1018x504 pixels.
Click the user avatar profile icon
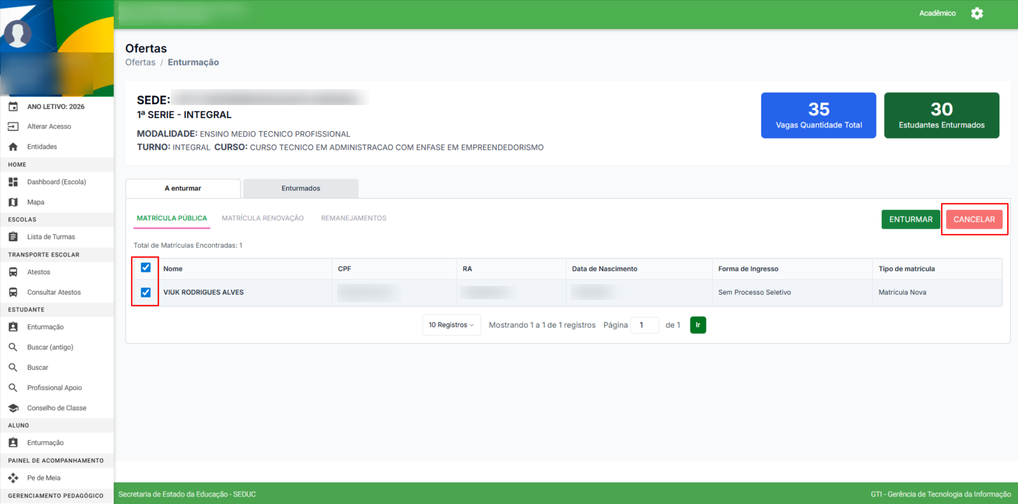pyautogui.click(x=18, y=34)
